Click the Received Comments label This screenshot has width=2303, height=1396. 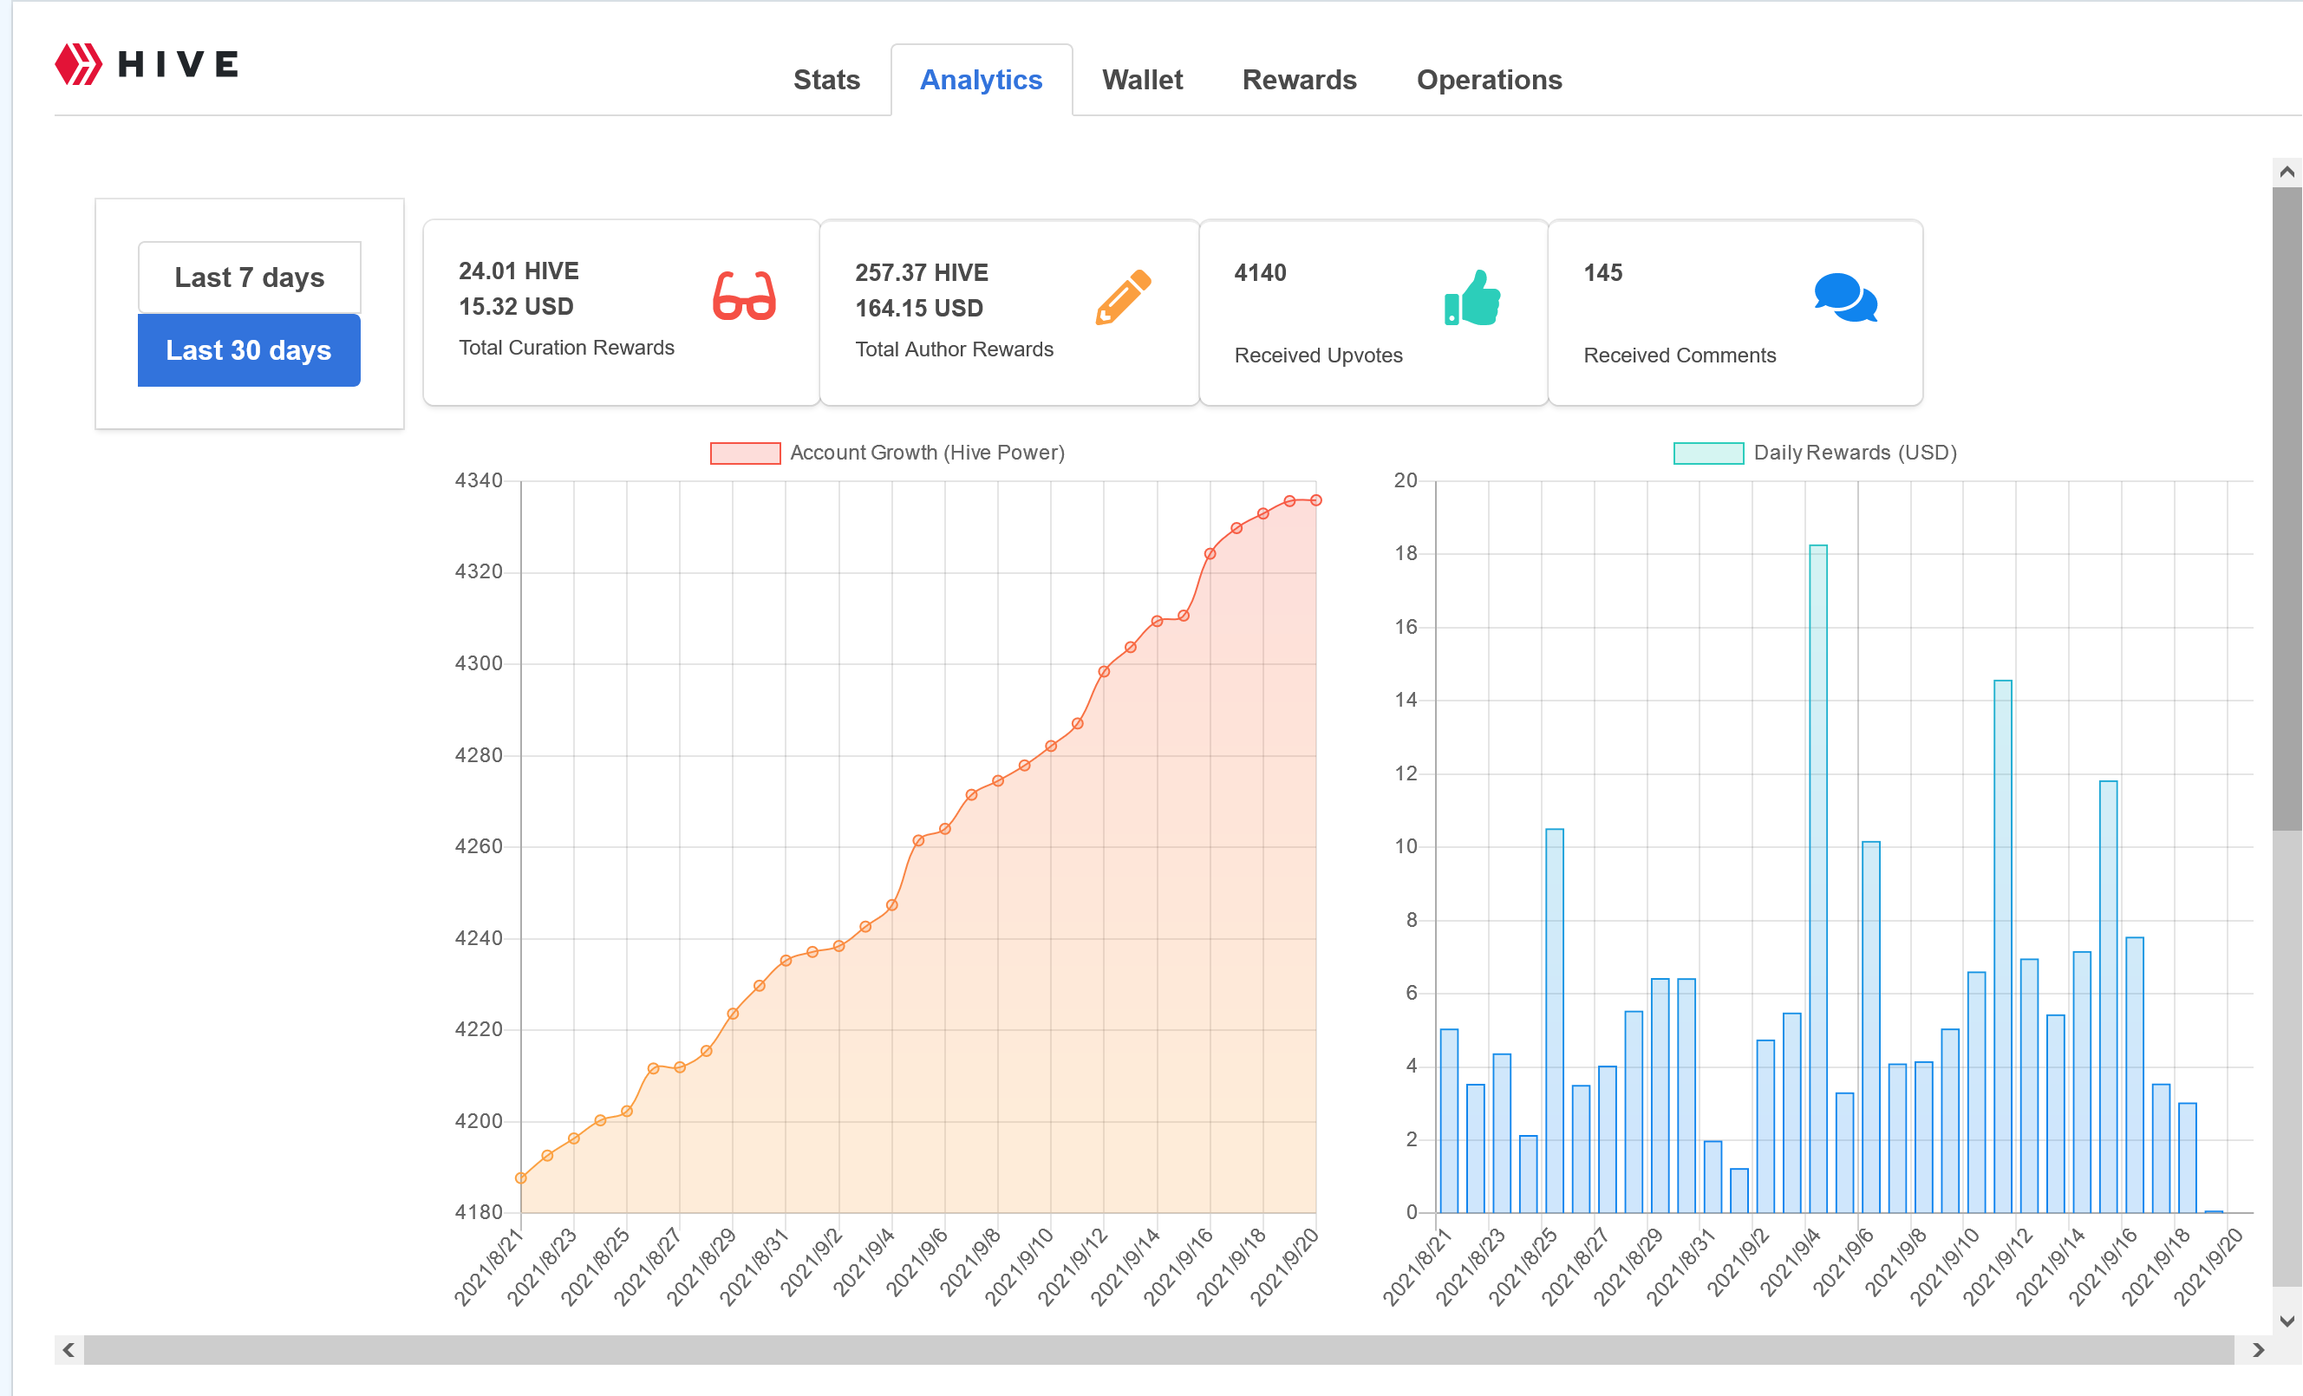[x=1680, y=356]
